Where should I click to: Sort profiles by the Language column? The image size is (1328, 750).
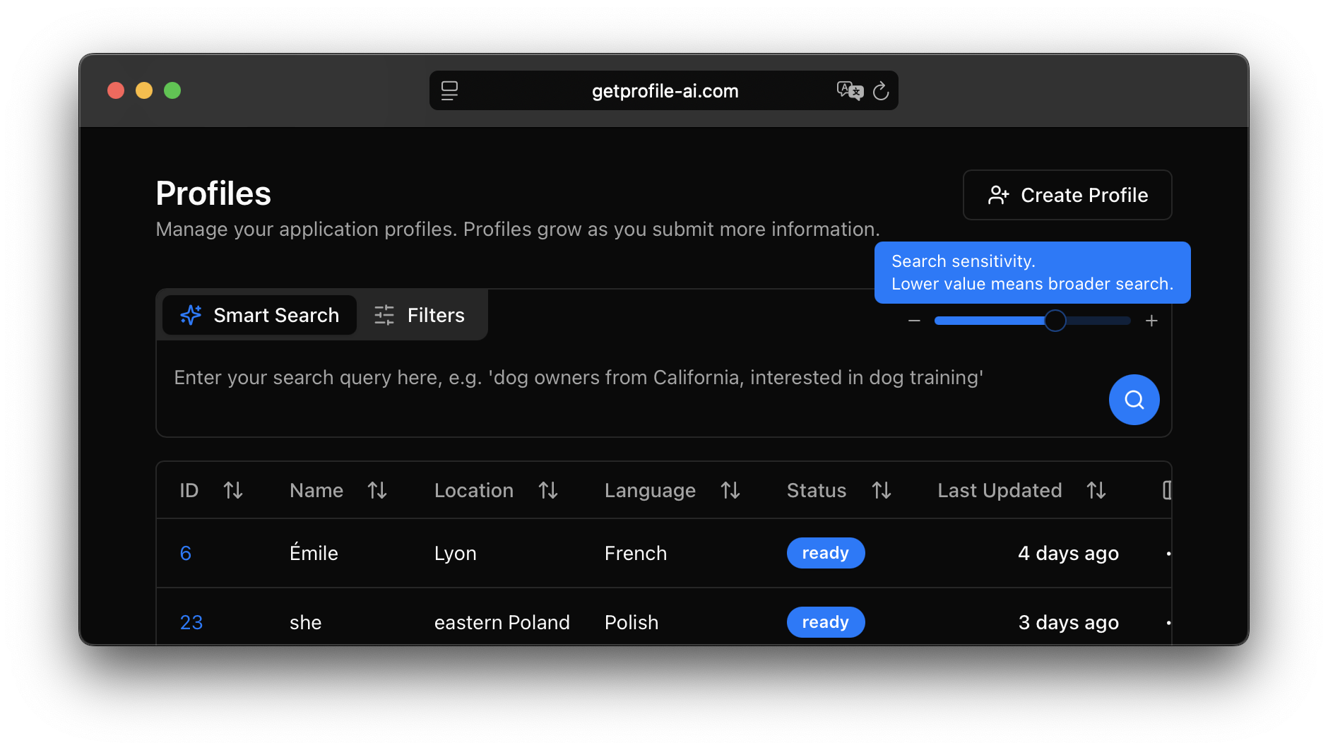[x=730, y=490]
